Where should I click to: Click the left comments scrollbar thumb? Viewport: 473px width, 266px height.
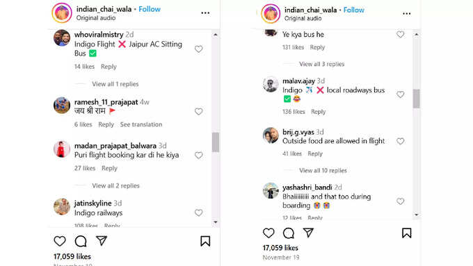(x=216, y=142)
